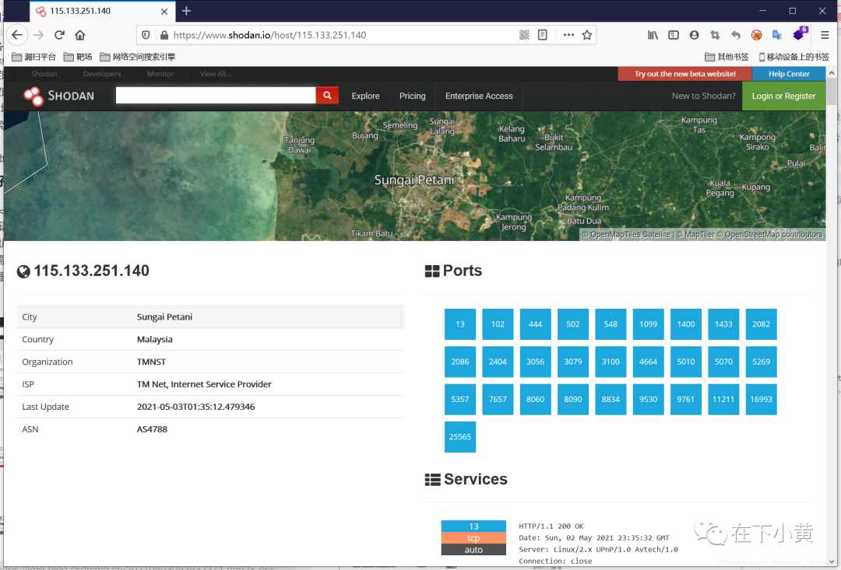Click the browser forward arrow

tap(39, 35)
